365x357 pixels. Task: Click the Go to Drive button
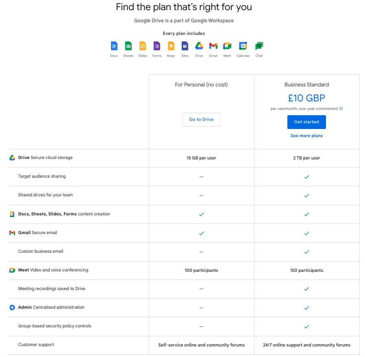(x=202, y=120)
